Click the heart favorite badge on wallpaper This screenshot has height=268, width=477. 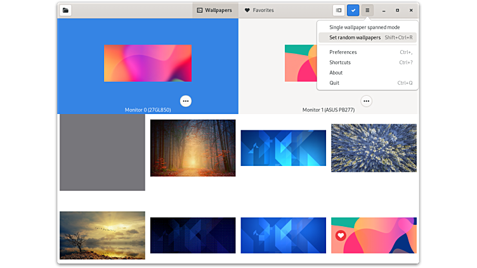pos(341,236)
